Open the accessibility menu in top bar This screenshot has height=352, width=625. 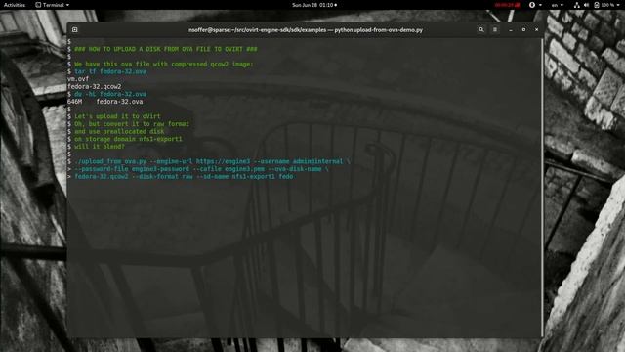(x=531, y=5)
